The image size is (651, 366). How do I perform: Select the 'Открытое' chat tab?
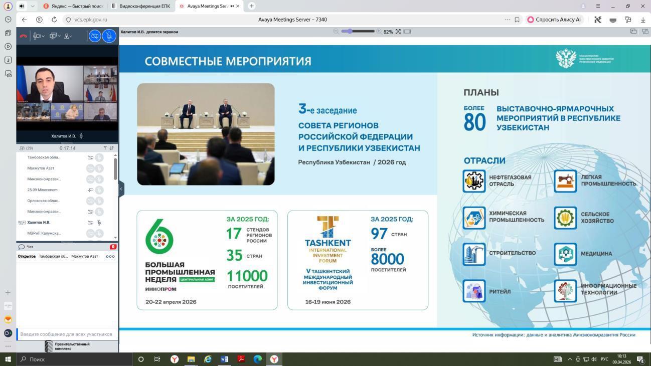(27, 256)
